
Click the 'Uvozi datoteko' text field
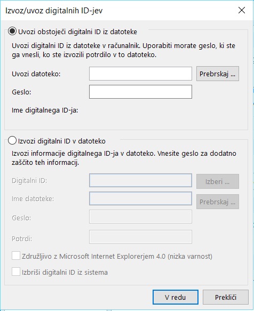(x=140, y=74)
